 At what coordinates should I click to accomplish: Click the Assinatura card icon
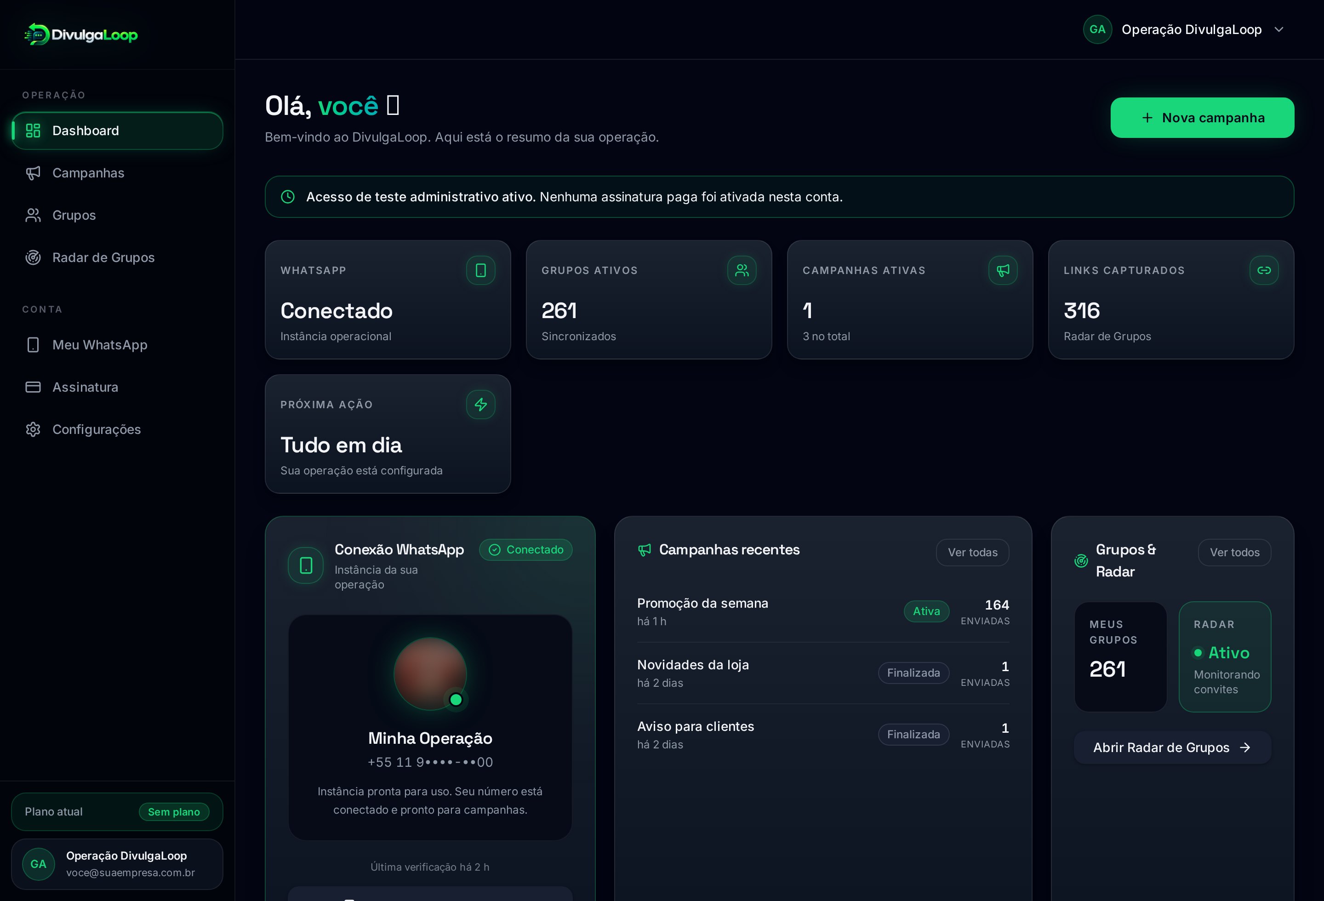pyautogui.click(x=33, y=387)
